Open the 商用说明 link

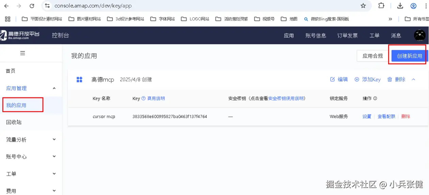(156, 99)
